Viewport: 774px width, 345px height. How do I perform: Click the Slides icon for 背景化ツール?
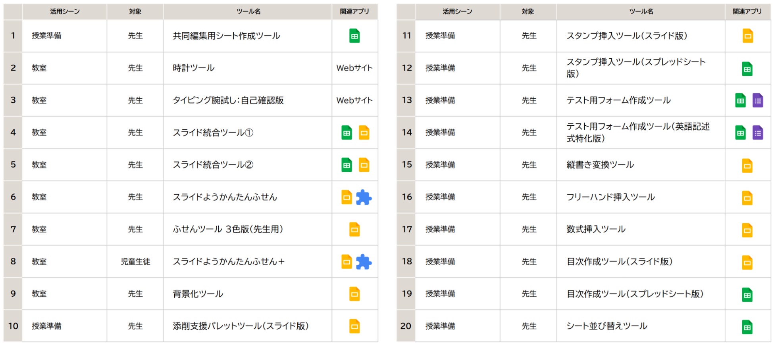coord(354,294)
